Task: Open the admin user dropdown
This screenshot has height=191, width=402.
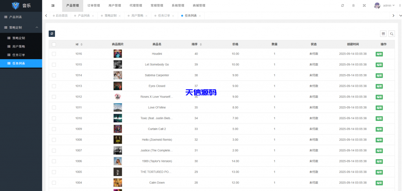Action: [x=389, y=5]
